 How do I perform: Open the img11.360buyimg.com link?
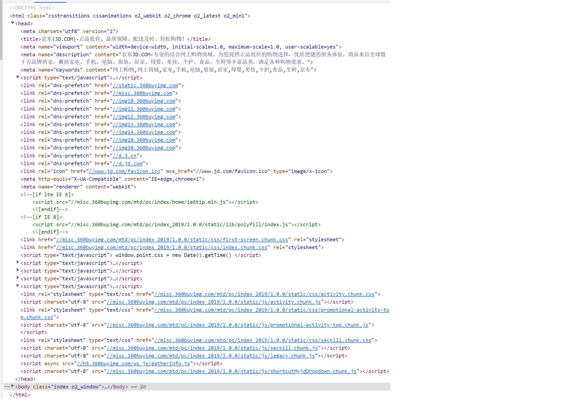[144, 109]
